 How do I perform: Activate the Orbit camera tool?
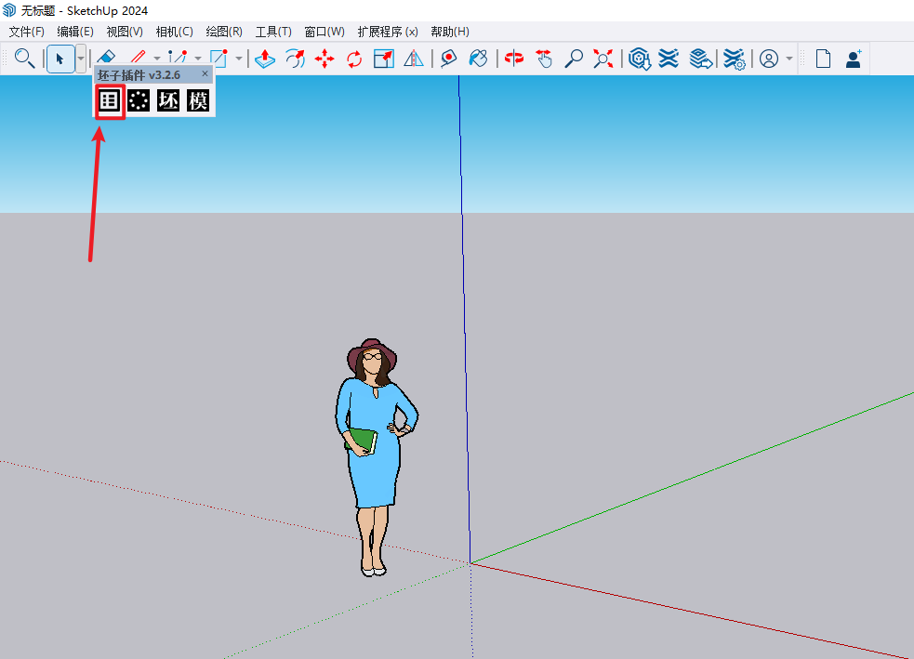coord(514,59)
